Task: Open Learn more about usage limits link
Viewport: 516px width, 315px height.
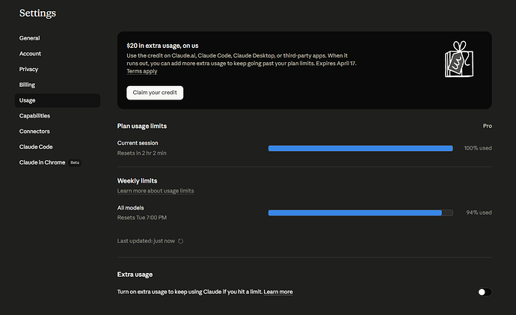Action: point(156,191)
